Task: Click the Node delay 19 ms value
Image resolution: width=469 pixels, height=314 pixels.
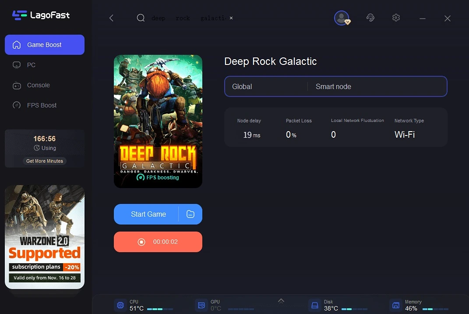Action: tap(252, 135)
